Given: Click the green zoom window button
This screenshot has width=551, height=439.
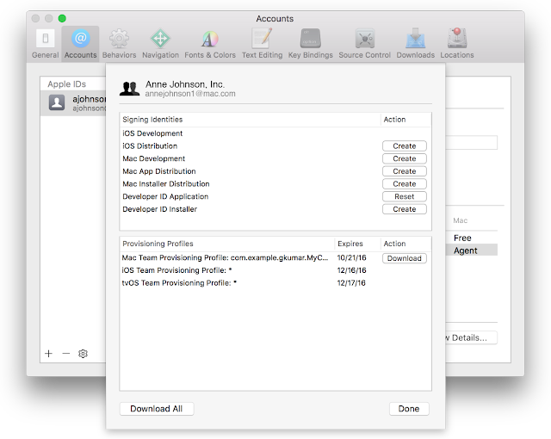Looking at the screenshot, I should [x=62, y=18].
